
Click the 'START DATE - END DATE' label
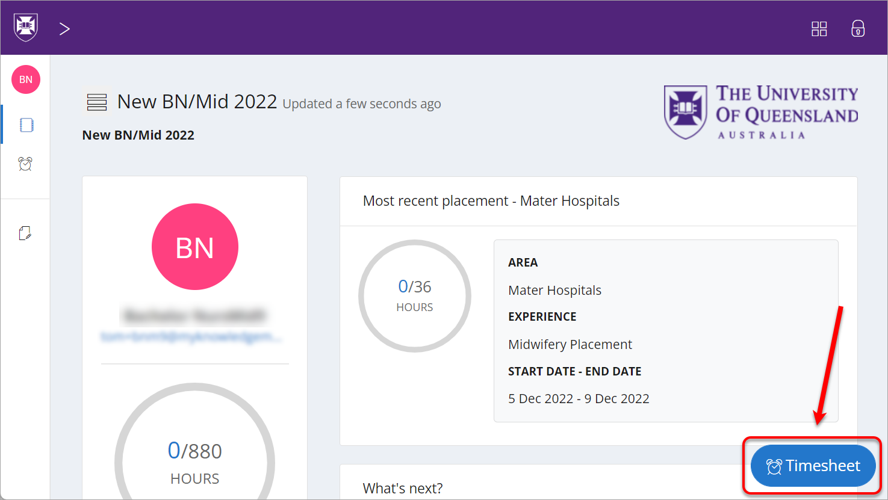(575, 371)
